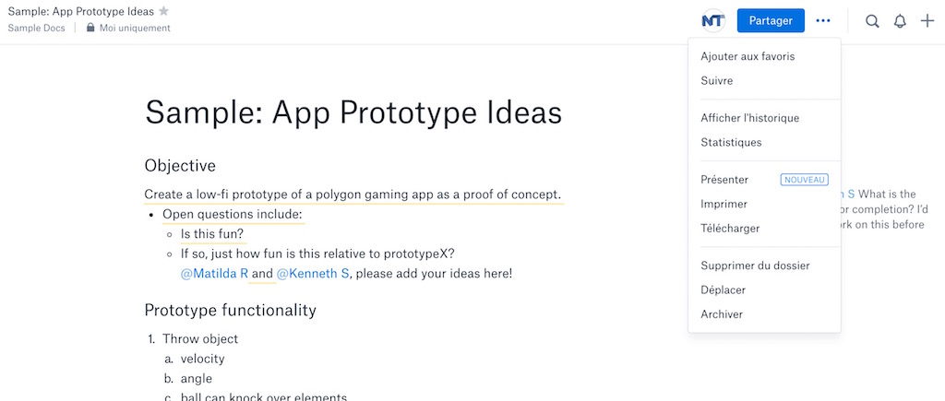The width and height of the screenshot is (945, 401).
Task: Open the notifications bell
Action: click(900, 21)
